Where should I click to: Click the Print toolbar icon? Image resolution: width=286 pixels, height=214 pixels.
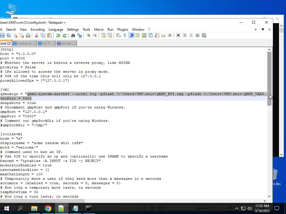click(x=28, y=35)
